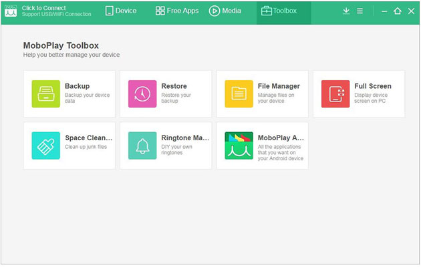Click 'Backup your device data' description
Screen dimensions: 421x267
point(88,98)
